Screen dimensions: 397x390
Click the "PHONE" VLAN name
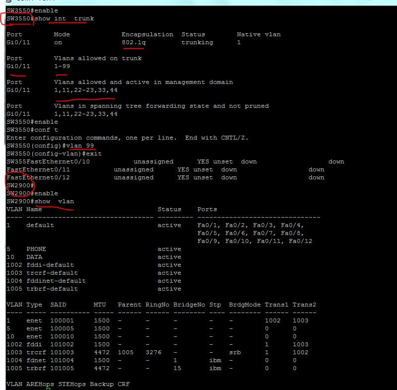36,249
